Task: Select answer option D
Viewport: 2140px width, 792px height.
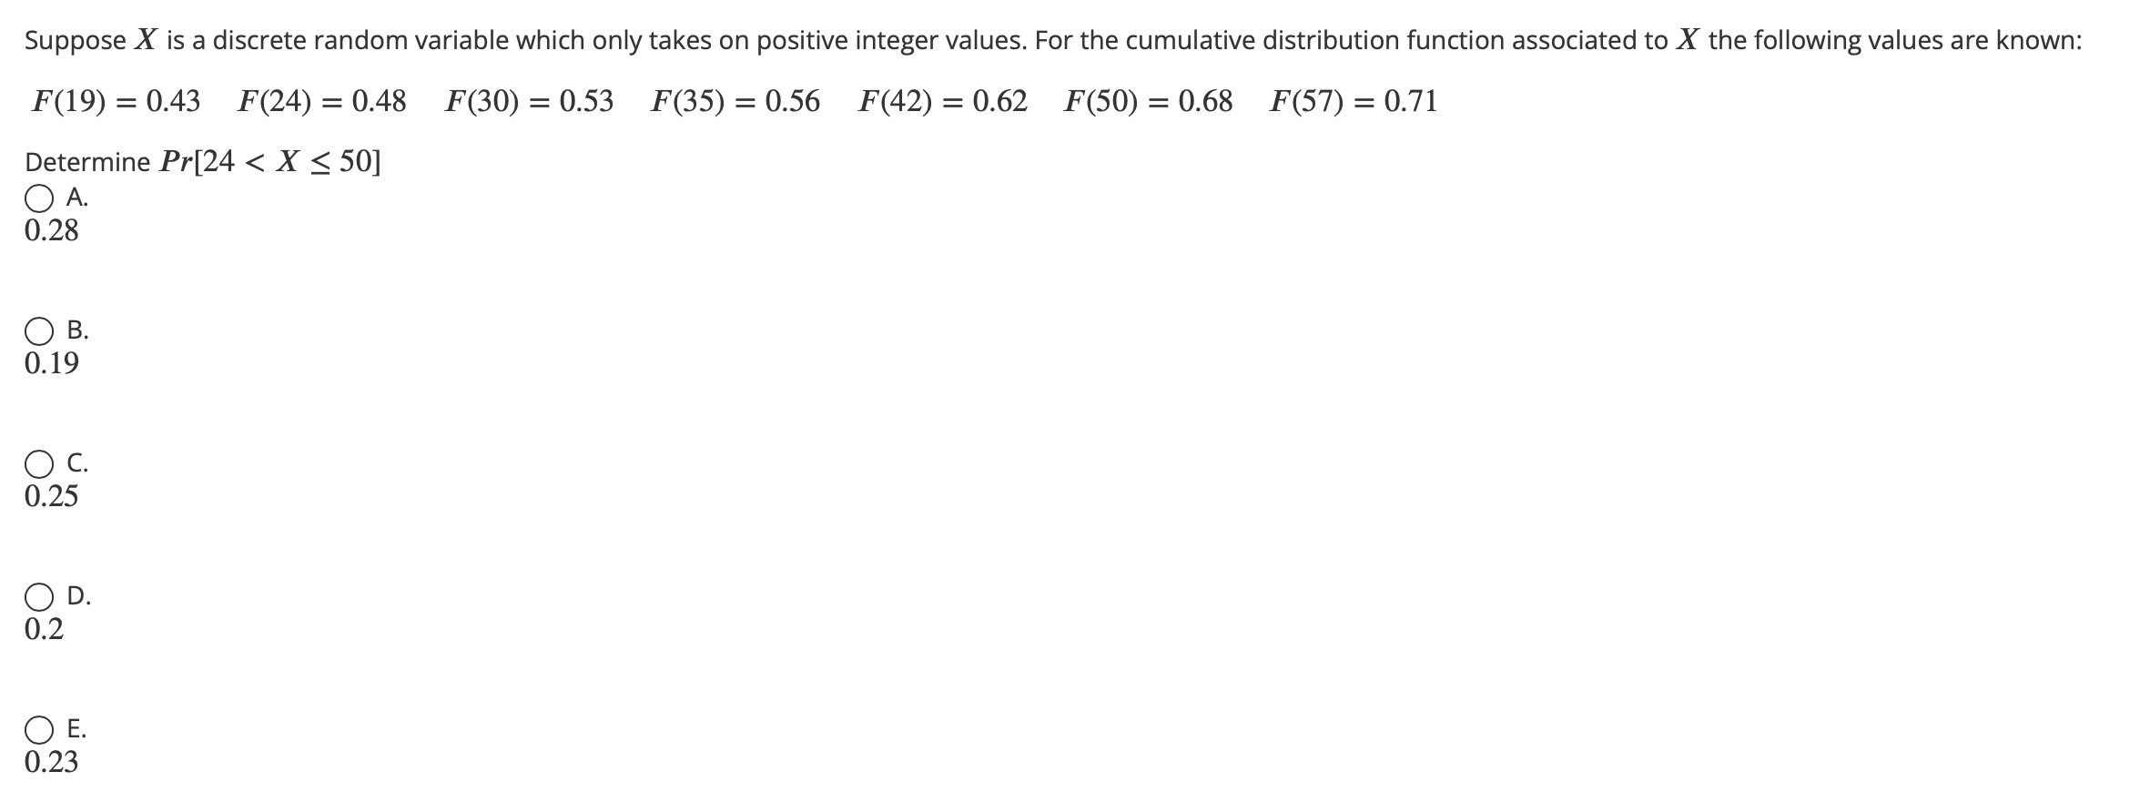Action: pyautogui.click(x=40, y=597)
